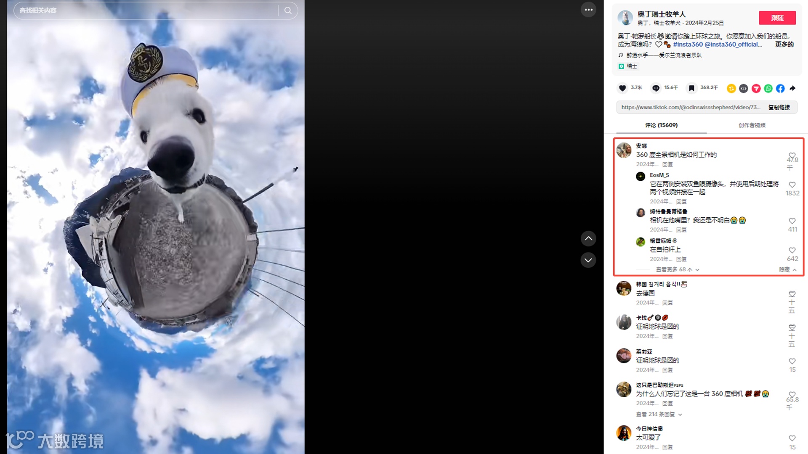Image resolution: width=808 pixels, height=454 pixels.
Task: Share to WhatsApp icon
Action: (x=768, y=88)
